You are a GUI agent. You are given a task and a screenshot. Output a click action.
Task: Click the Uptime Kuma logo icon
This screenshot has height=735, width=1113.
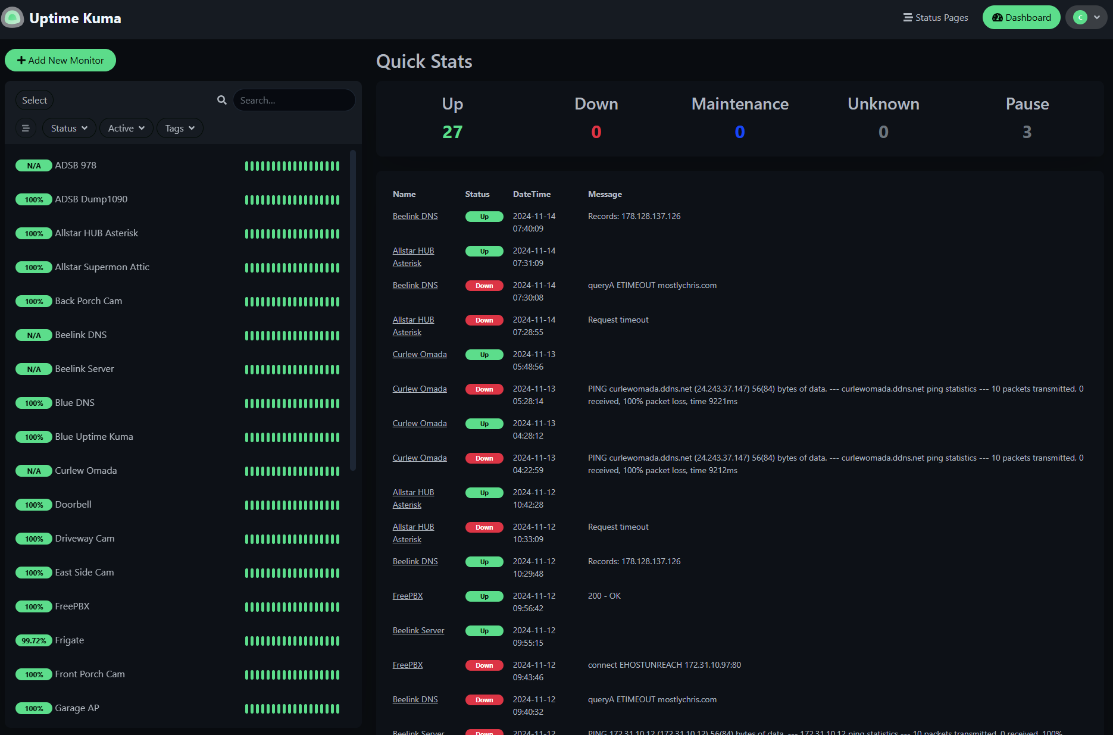coord(12,18)
